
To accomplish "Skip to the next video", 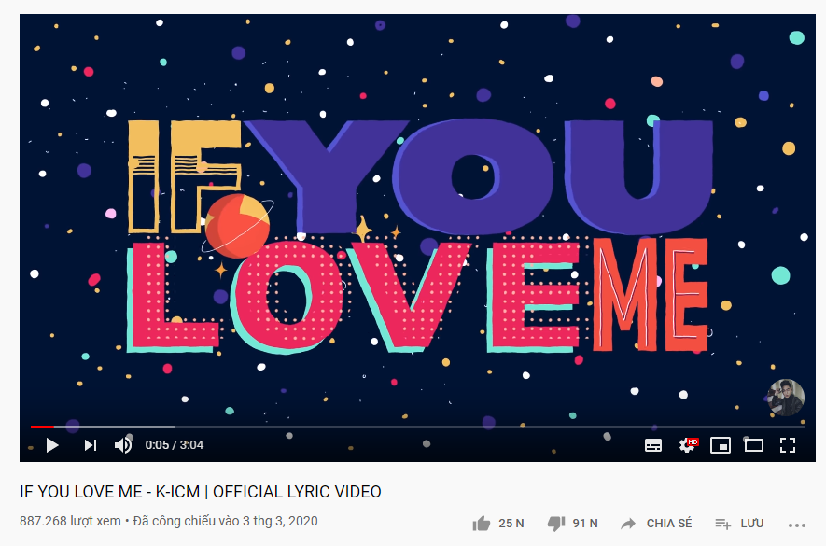I will 91,445.
